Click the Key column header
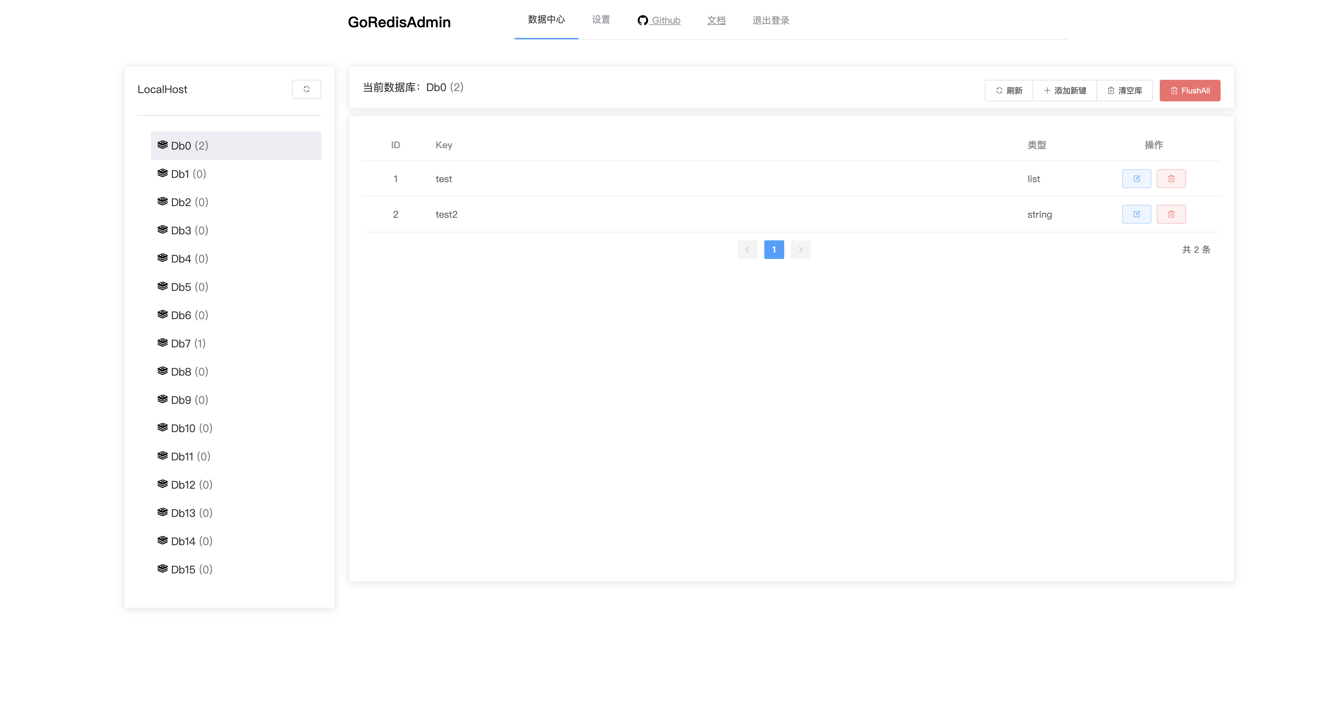 pyautogui.click(x=444, y=145)
